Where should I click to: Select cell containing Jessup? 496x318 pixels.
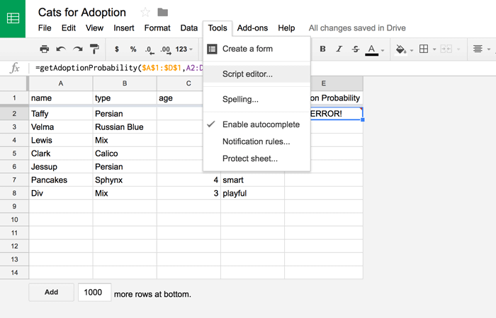click(x=61, y=167)
